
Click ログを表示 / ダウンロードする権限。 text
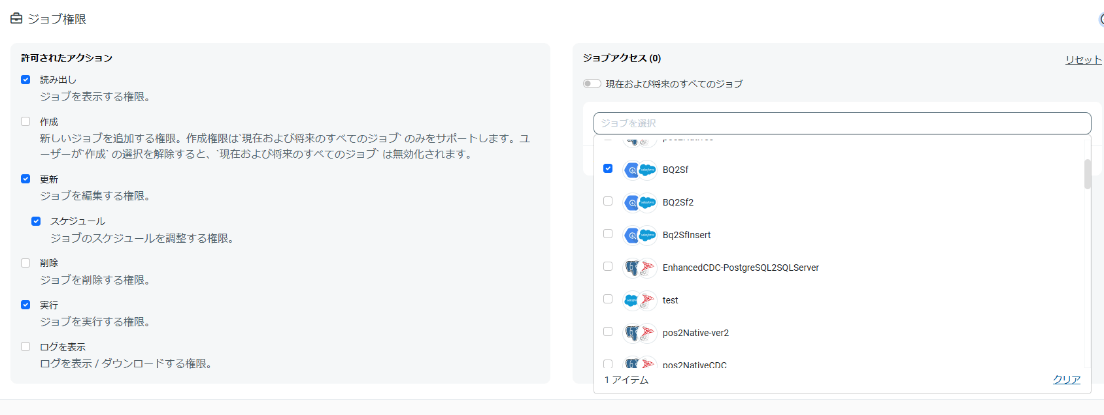click(128, 363)
